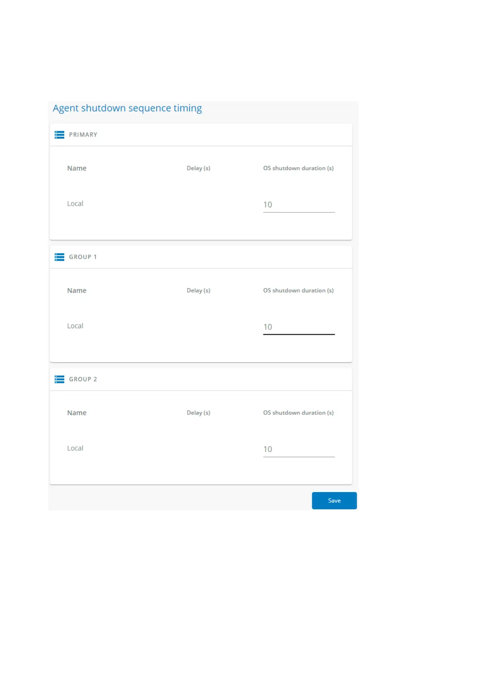Click the GROUP 1 panel list icon

(60, 257)
